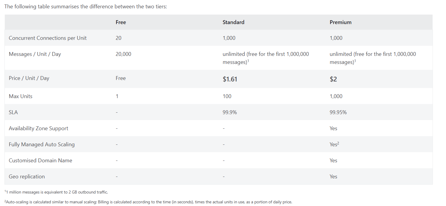Click the Yes² Premium auto scaling value

[x=334, y=144]
